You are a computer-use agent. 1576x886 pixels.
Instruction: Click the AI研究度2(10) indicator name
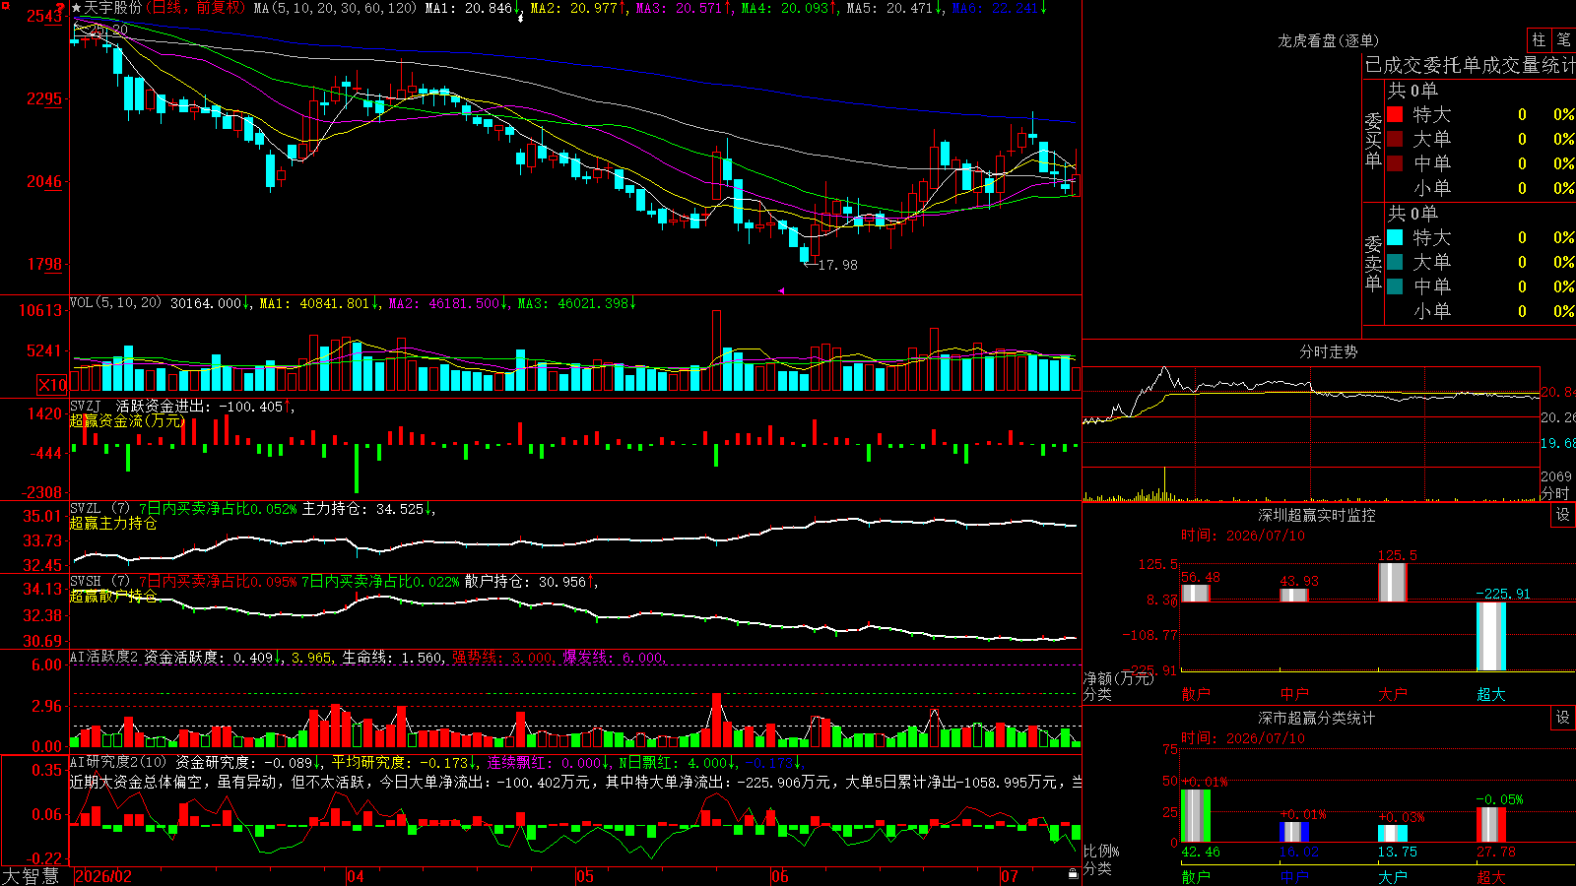[119, 762]
